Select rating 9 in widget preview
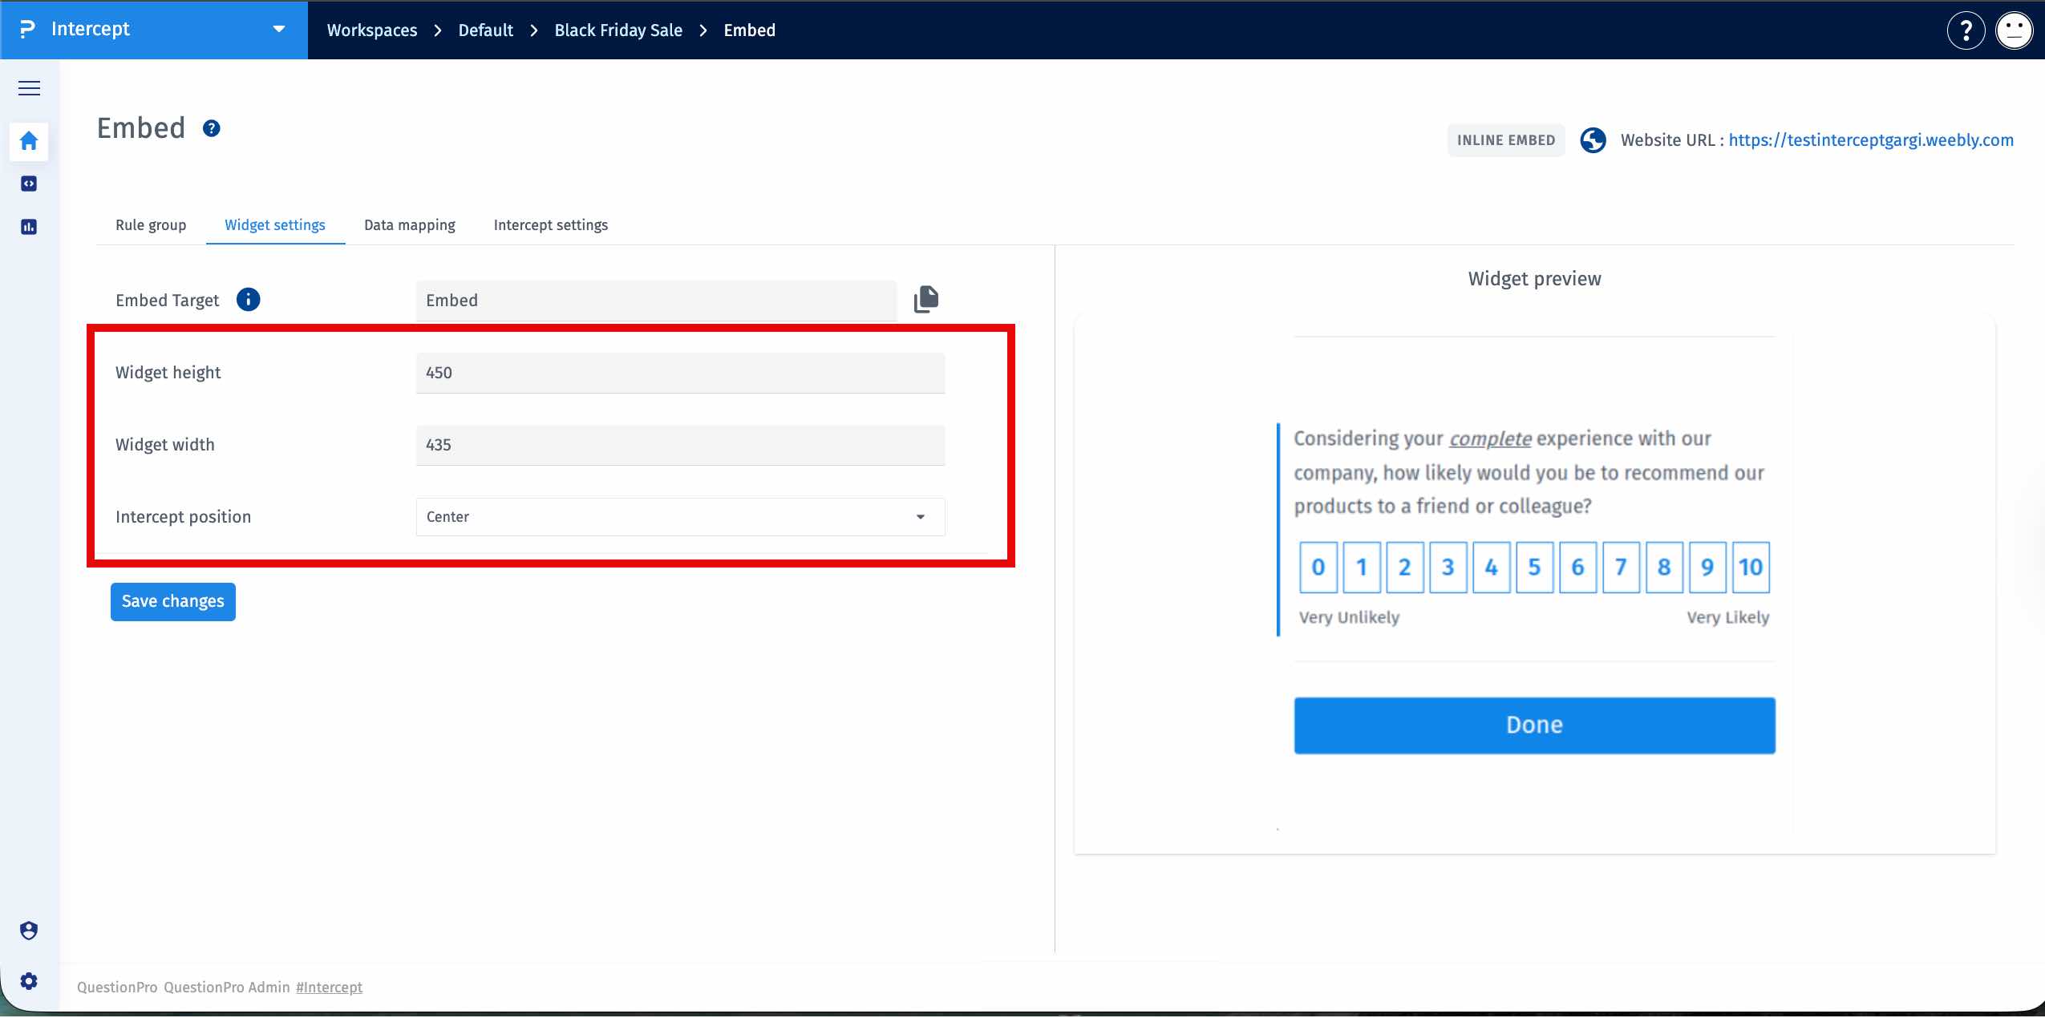This screenshot has width=2045, height=1018. [x=1708, y=568]
